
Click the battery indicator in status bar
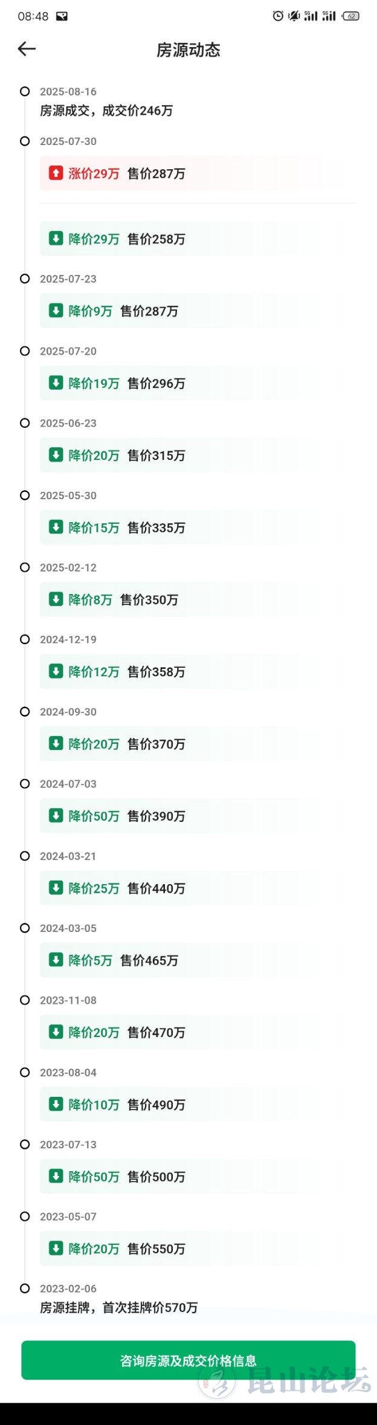[x=351, y=16]
